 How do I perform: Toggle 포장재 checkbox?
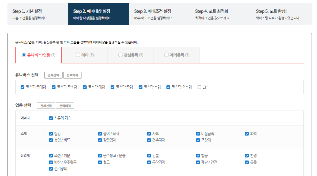pos(198,140)
